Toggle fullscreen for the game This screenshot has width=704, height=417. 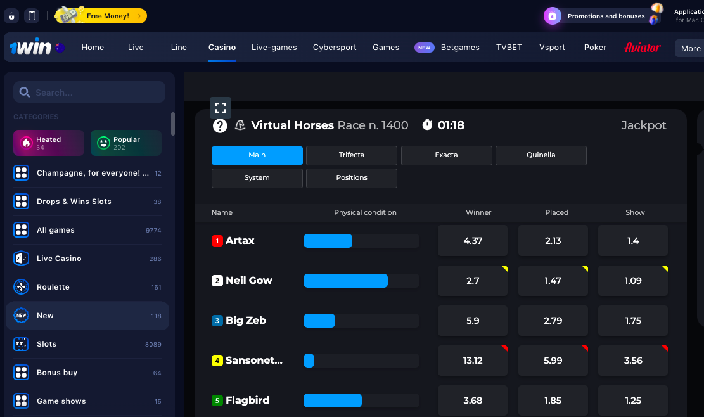[221, 108]
